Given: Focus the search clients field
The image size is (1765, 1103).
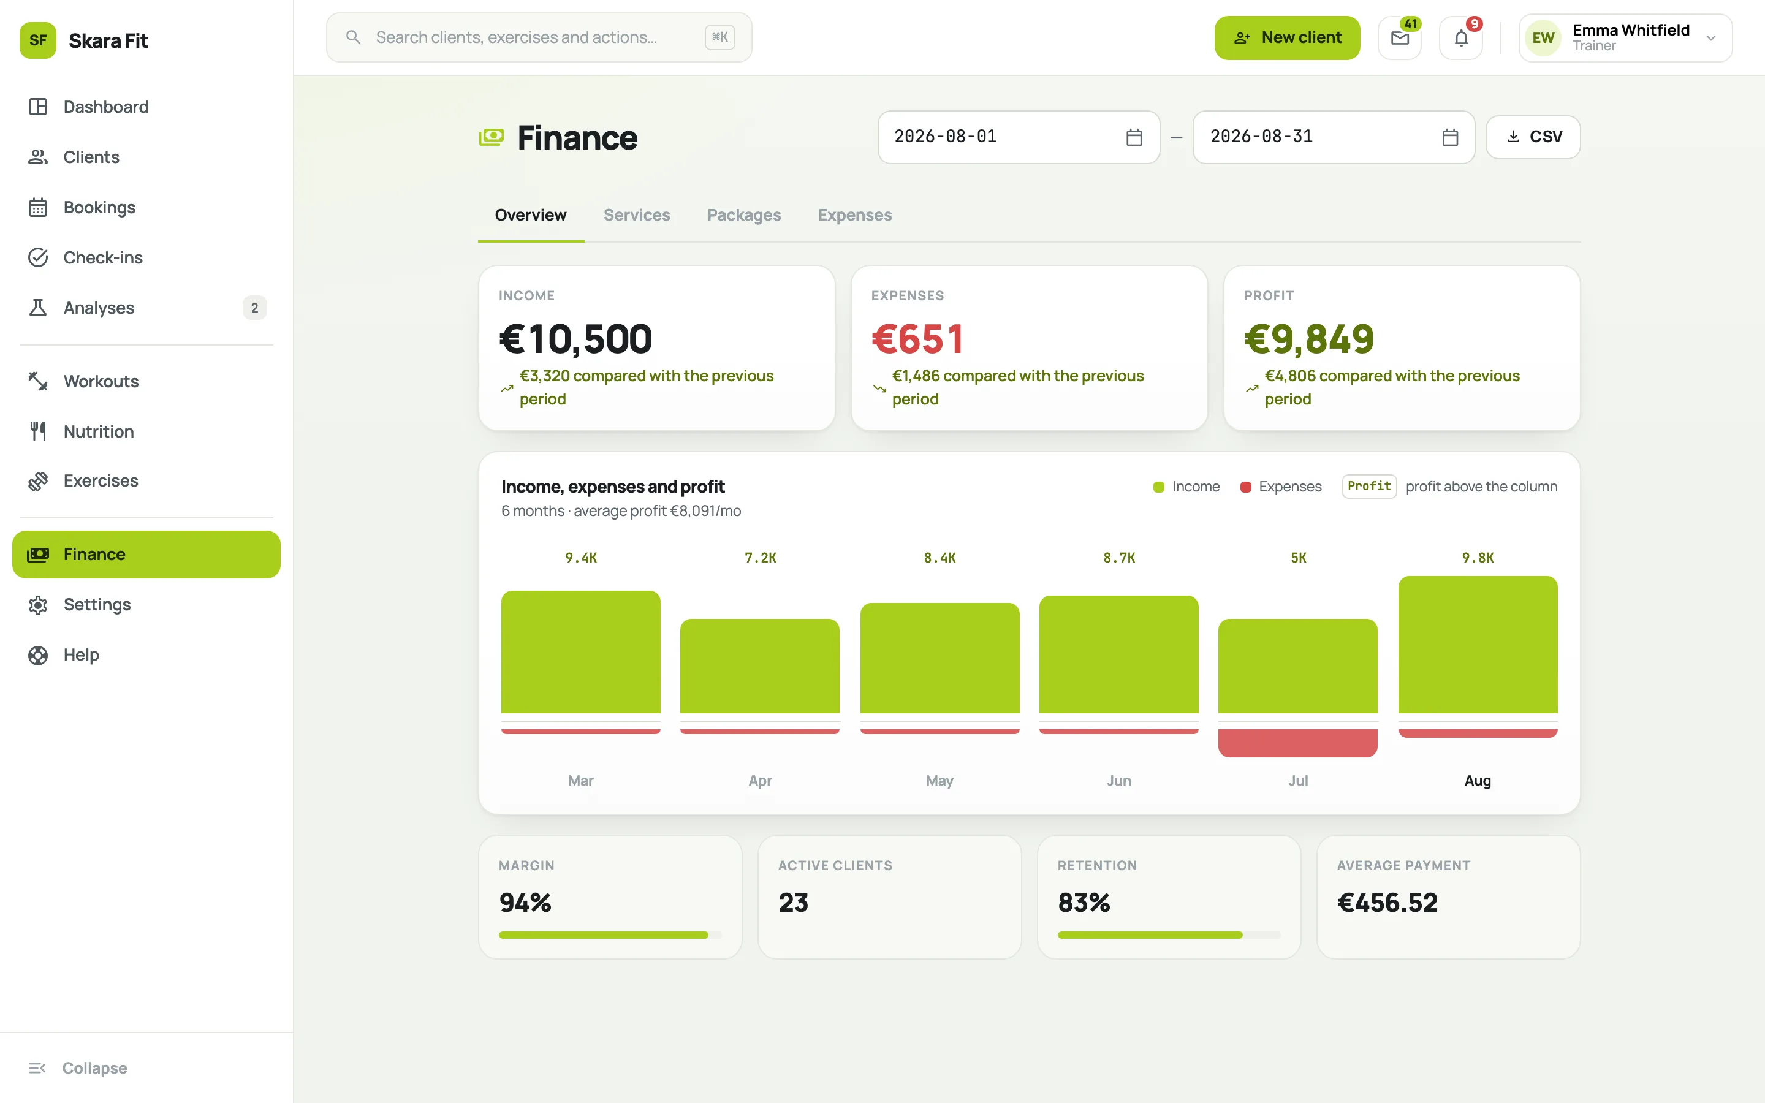Looking at the screenshot, I should pos(538,37).
